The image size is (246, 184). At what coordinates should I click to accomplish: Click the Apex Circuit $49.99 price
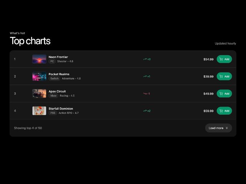click(208, 94)
